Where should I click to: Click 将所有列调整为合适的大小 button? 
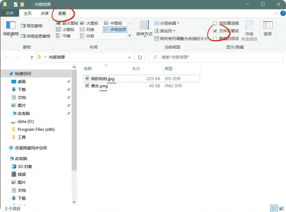tap(181, 39)
